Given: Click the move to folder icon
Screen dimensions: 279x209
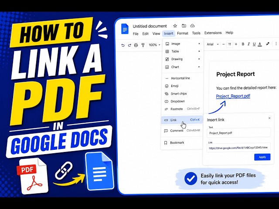Looking at the screenshot, I should (x=184, y=26).
